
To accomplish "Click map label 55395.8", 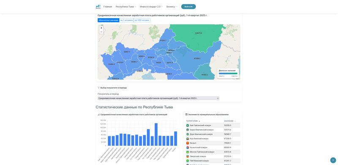I will (x=151, y=57).
